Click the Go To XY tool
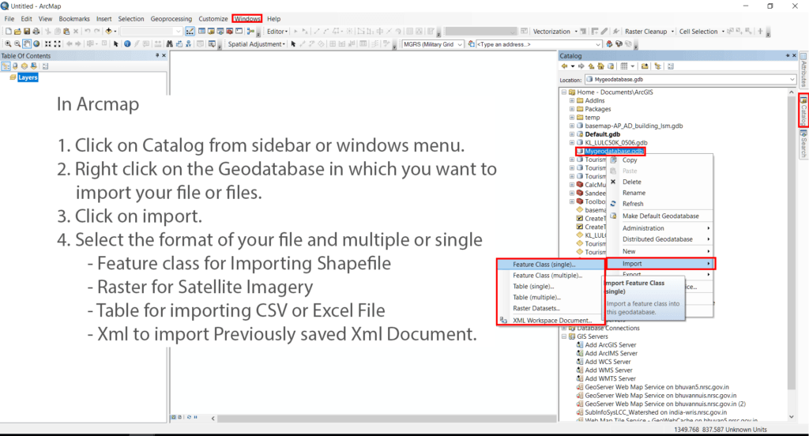 click(188, 44)
